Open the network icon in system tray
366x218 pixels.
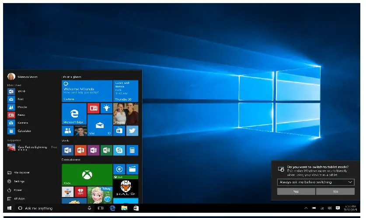click(x=322, y=208)
